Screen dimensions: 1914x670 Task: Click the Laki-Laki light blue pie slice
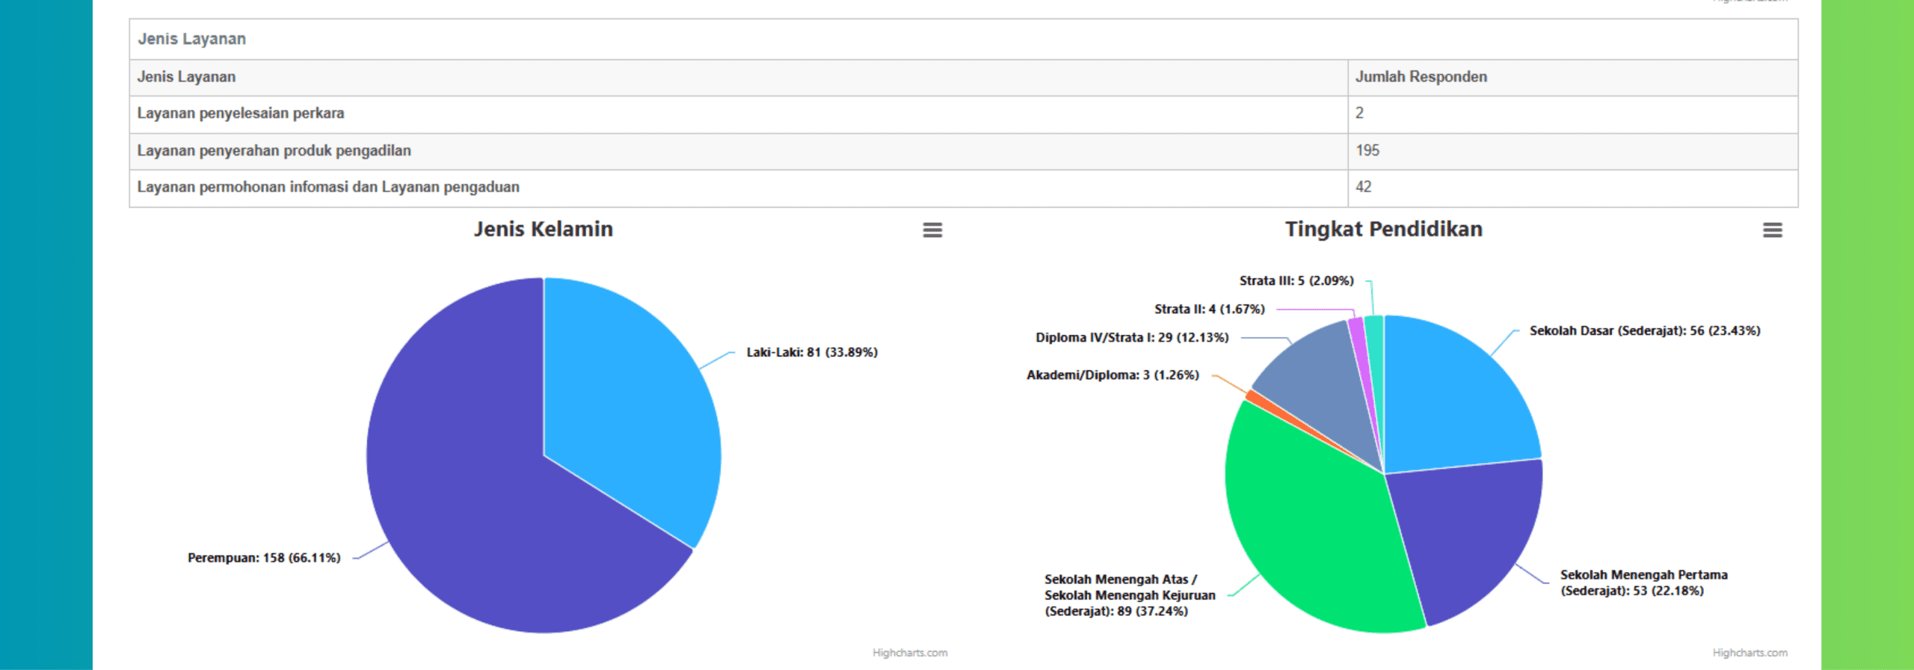[628, 404]
